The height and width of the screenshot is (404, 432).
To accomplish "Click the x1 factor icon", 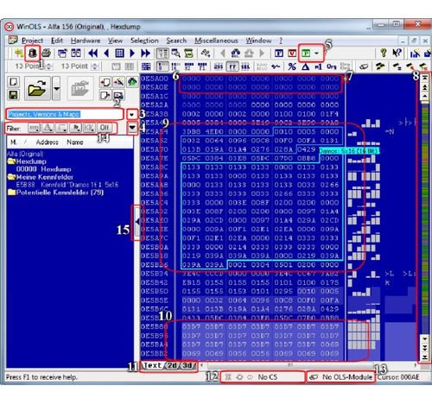I will (318, 66).
